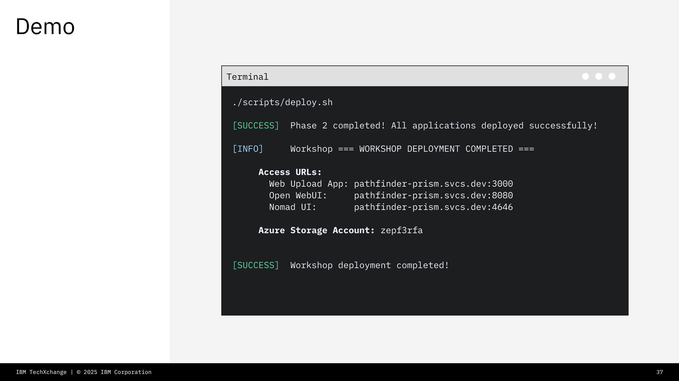
Task: Click the Phase 2 completed message
Action: click(x=444, y=126)
